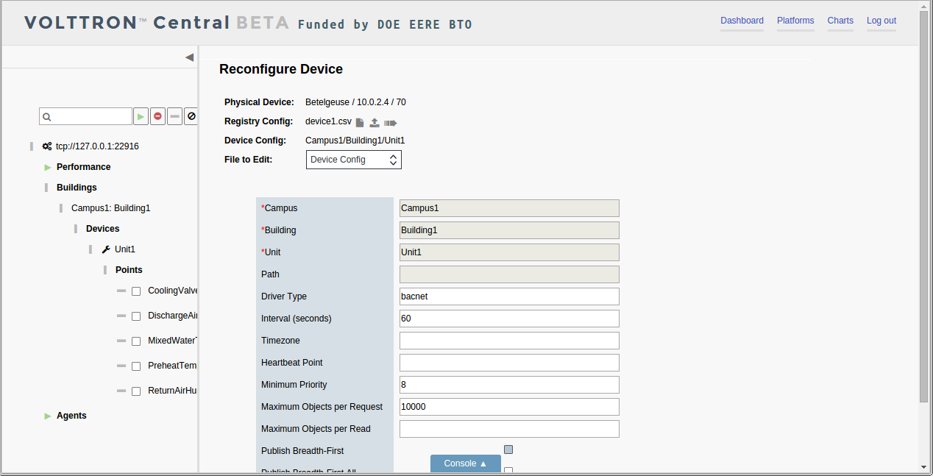Select the Unit1 device node
The height and width of the screenshot is (476, 933).
(125, 249)
